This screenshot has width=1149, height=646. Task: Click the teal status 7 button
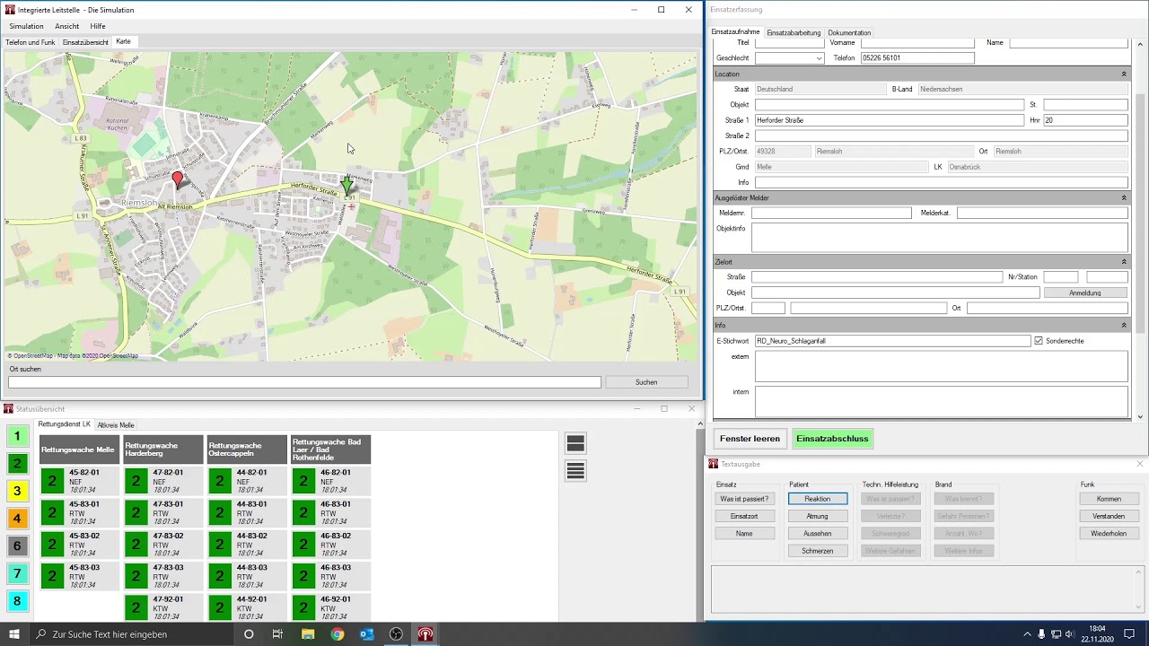pyautogui.click(x=16, y=573)
